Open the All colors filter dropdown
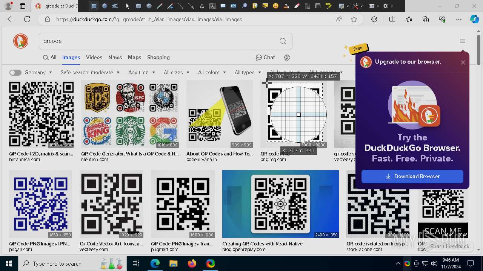This screenshot has height=271, width=483. pos(212,72)
